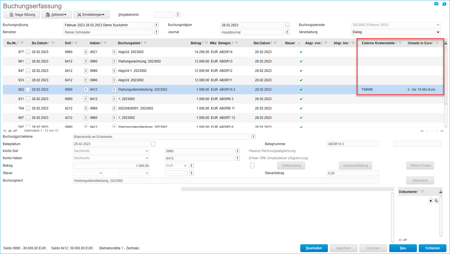
Task: Filter the Bel.Datum column
Action: click(275, 43)
